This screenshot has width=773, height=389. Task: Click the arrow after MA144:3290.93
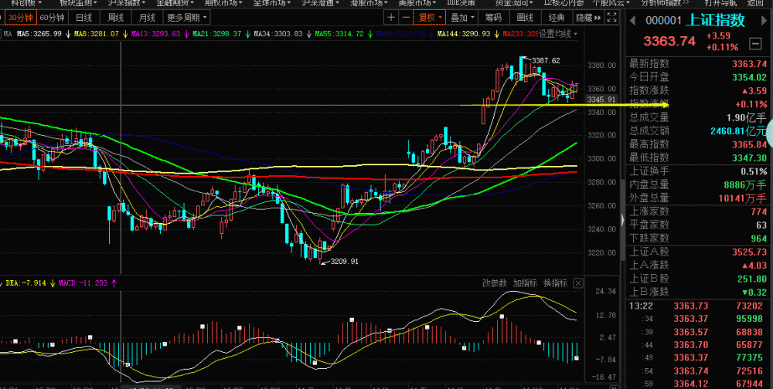pos(496,34)
